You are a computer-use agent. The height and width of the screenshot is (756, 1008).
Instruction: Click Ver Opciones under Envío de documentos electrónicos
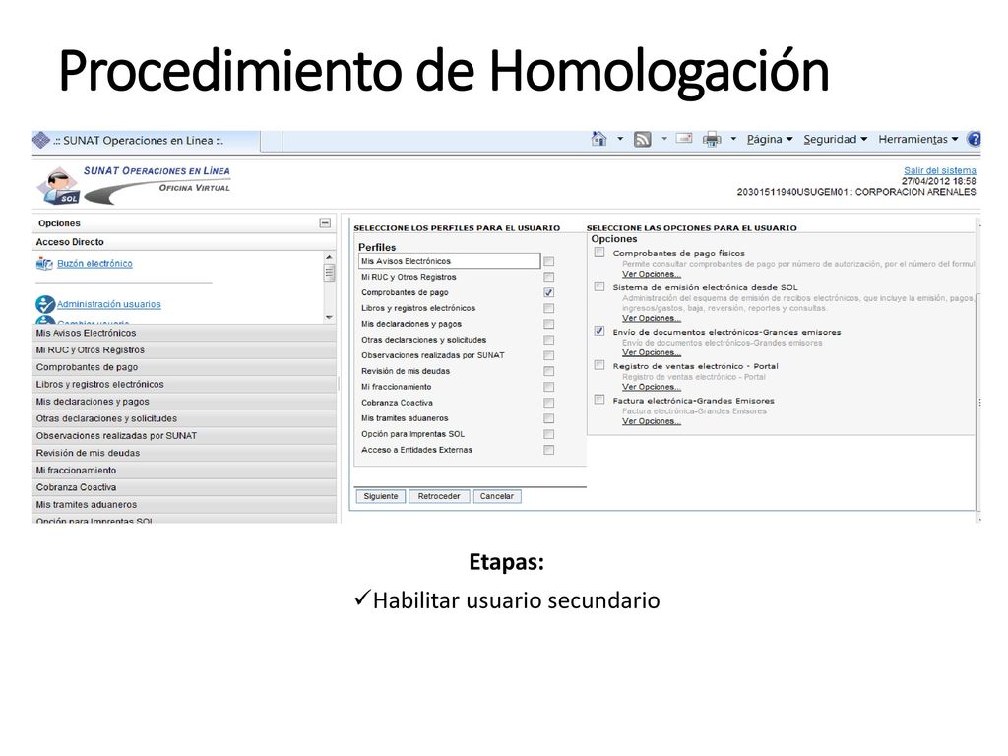point(652,352)
